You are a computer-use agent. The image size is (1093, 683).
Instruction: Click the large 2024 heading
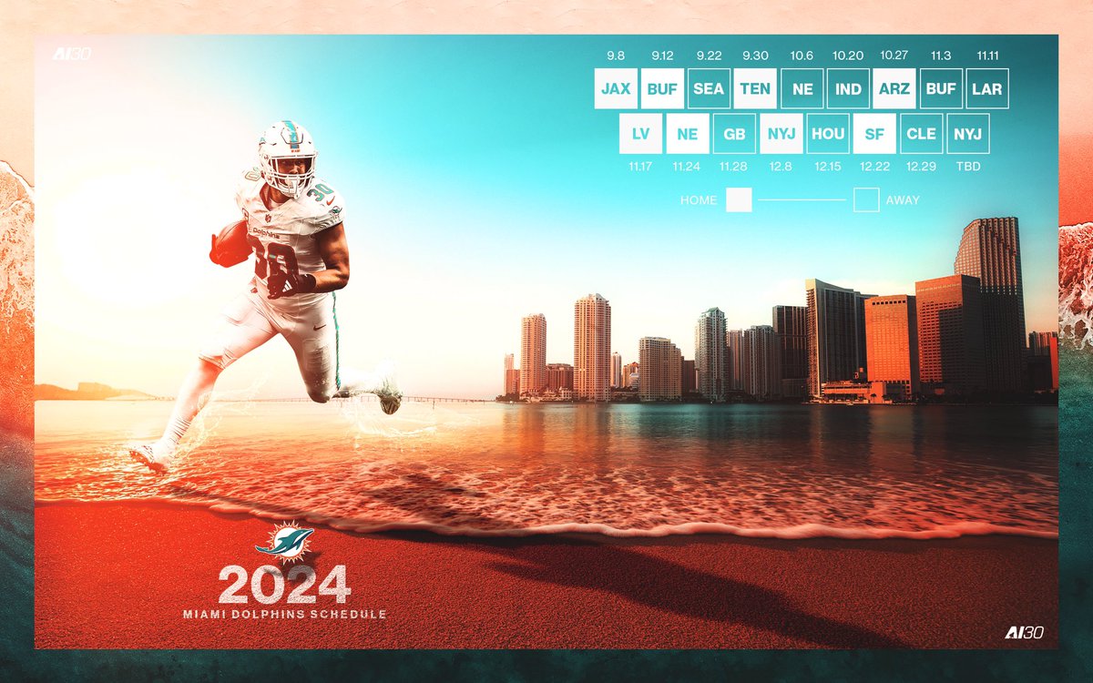(x=284, y=585)
